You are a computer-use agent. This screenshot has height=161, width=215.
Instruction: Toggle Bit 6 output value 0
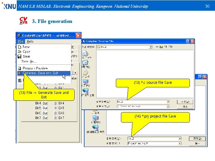55,113
